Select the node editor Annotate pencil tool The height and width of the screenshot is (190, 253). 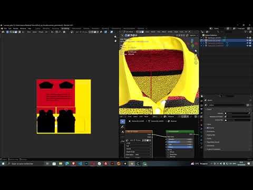123,127
